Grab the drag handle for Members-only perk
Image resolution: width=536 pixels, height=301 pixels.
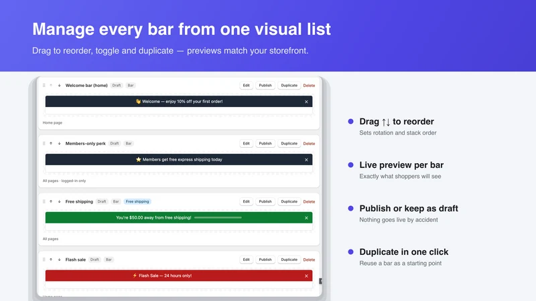pyautogui.click(x=44, y=143)
